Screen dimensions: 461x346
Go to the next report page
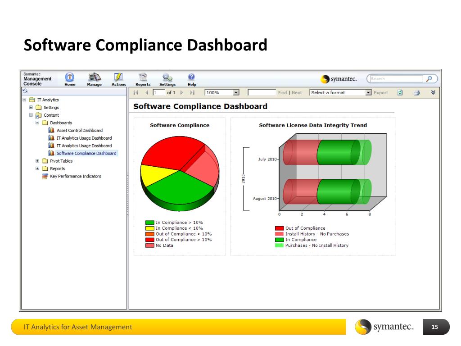[x=182, y=92]
